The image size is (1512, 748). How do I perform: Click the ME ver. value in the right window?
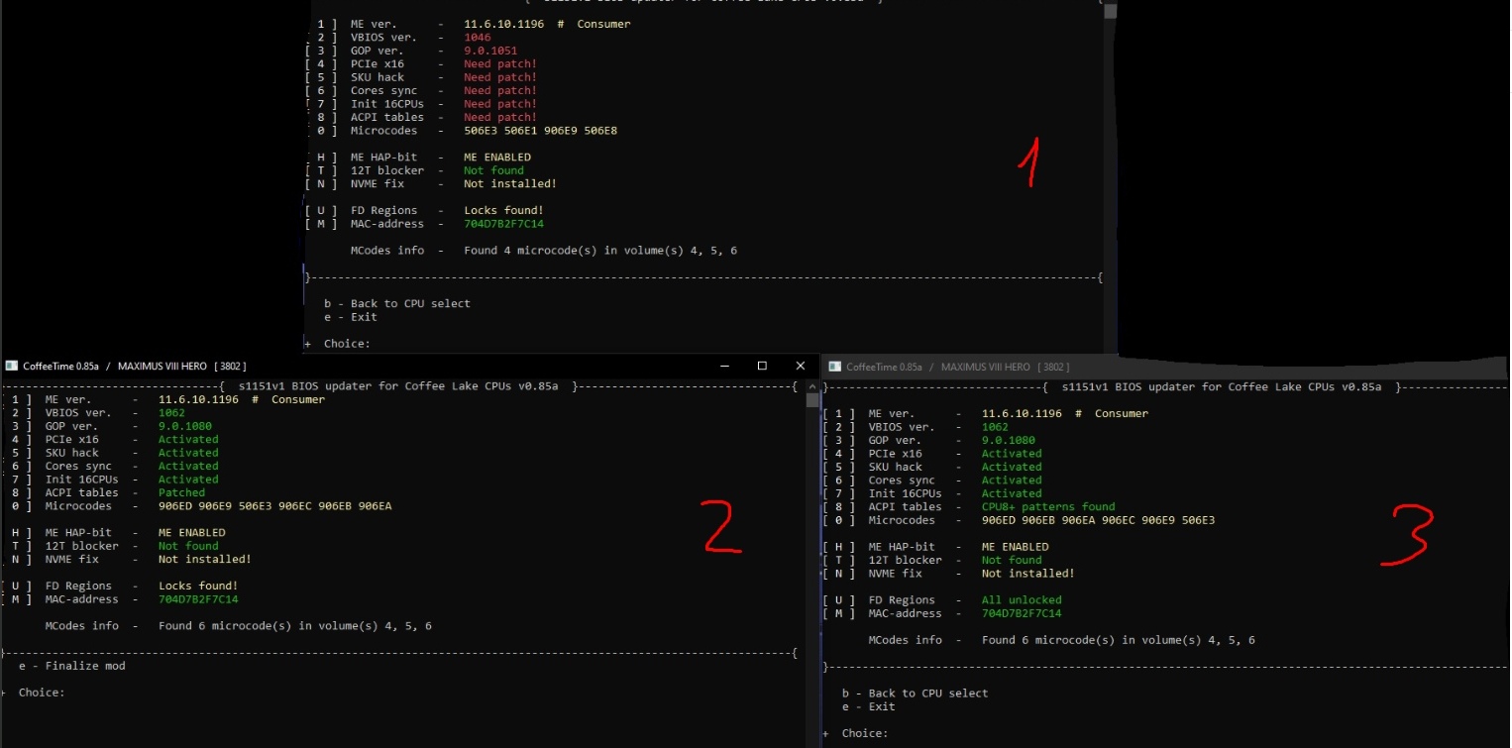1065,413
